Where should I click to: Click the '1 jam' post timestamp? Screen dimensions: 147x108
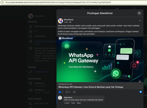pos(66,22)
